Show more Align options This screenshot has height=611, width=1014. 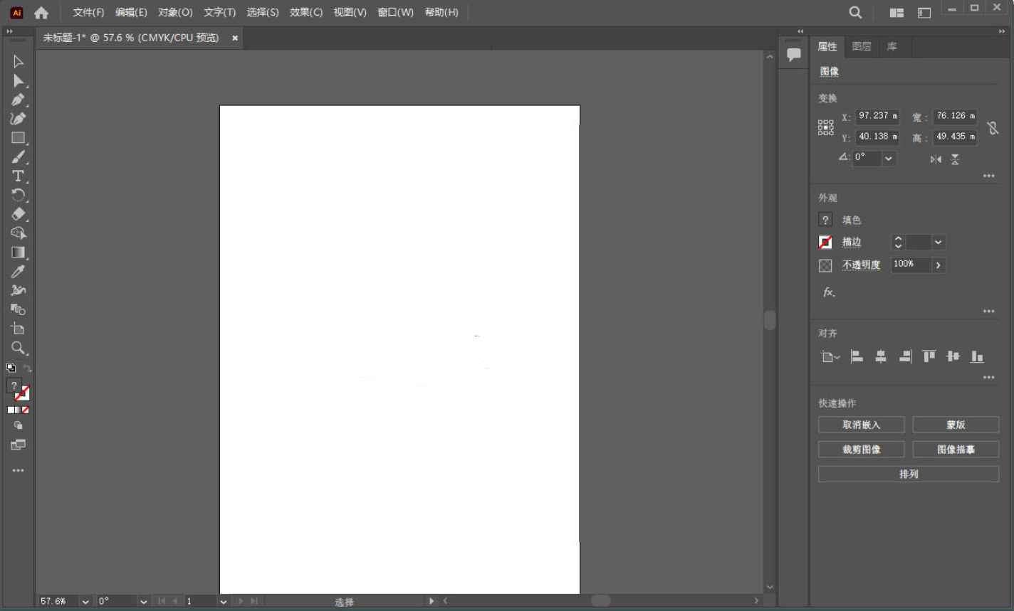click(x=988, y=378)
